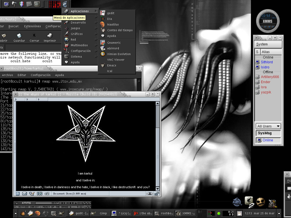Click Cerrar in the gedit toolbar
The width and height of the screenshot is (291, 218).
point(34,38)
